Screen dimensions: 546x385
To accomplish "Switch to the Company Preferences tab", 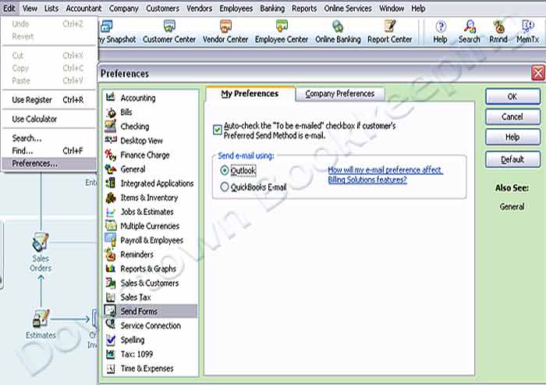I will [339, 94].
